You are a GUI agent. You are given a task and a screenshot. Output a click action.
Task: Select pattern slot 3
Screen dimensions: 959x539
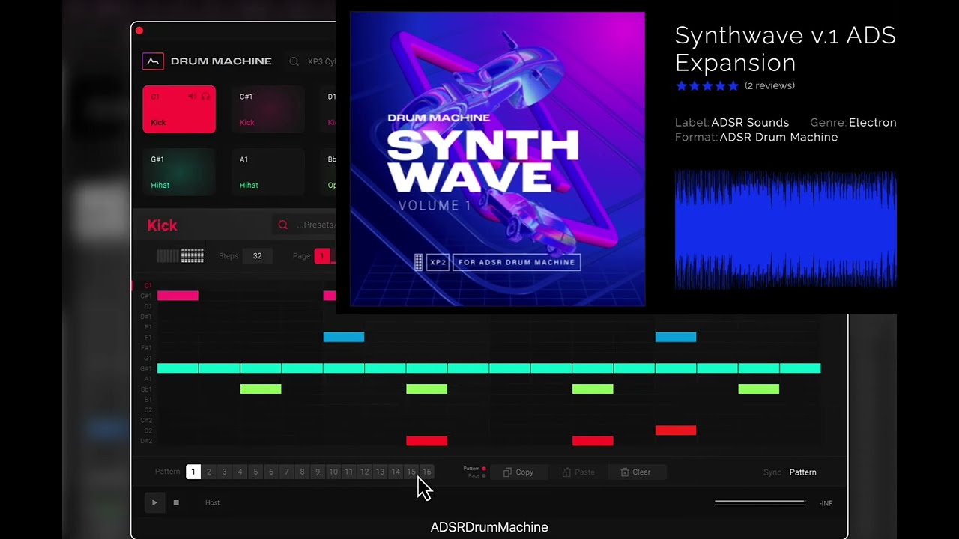pyautogui.click(x=224, y=472)
